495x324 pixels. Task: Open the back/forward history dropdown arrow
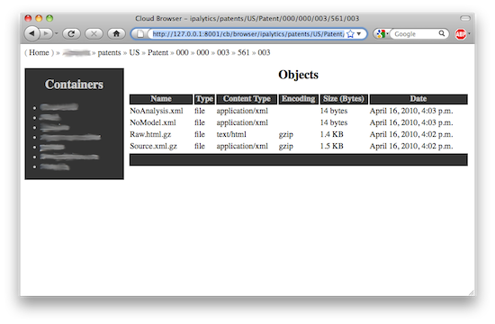click(x=57, y=33)
